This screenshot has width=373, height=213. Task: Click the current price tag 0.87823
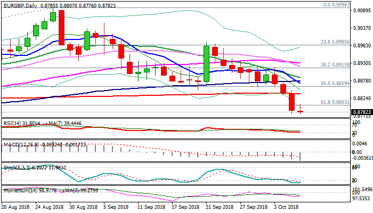point(361,112)
